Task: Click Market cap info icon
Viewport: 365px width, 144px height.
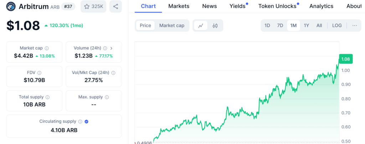Action: click(47, 48)
